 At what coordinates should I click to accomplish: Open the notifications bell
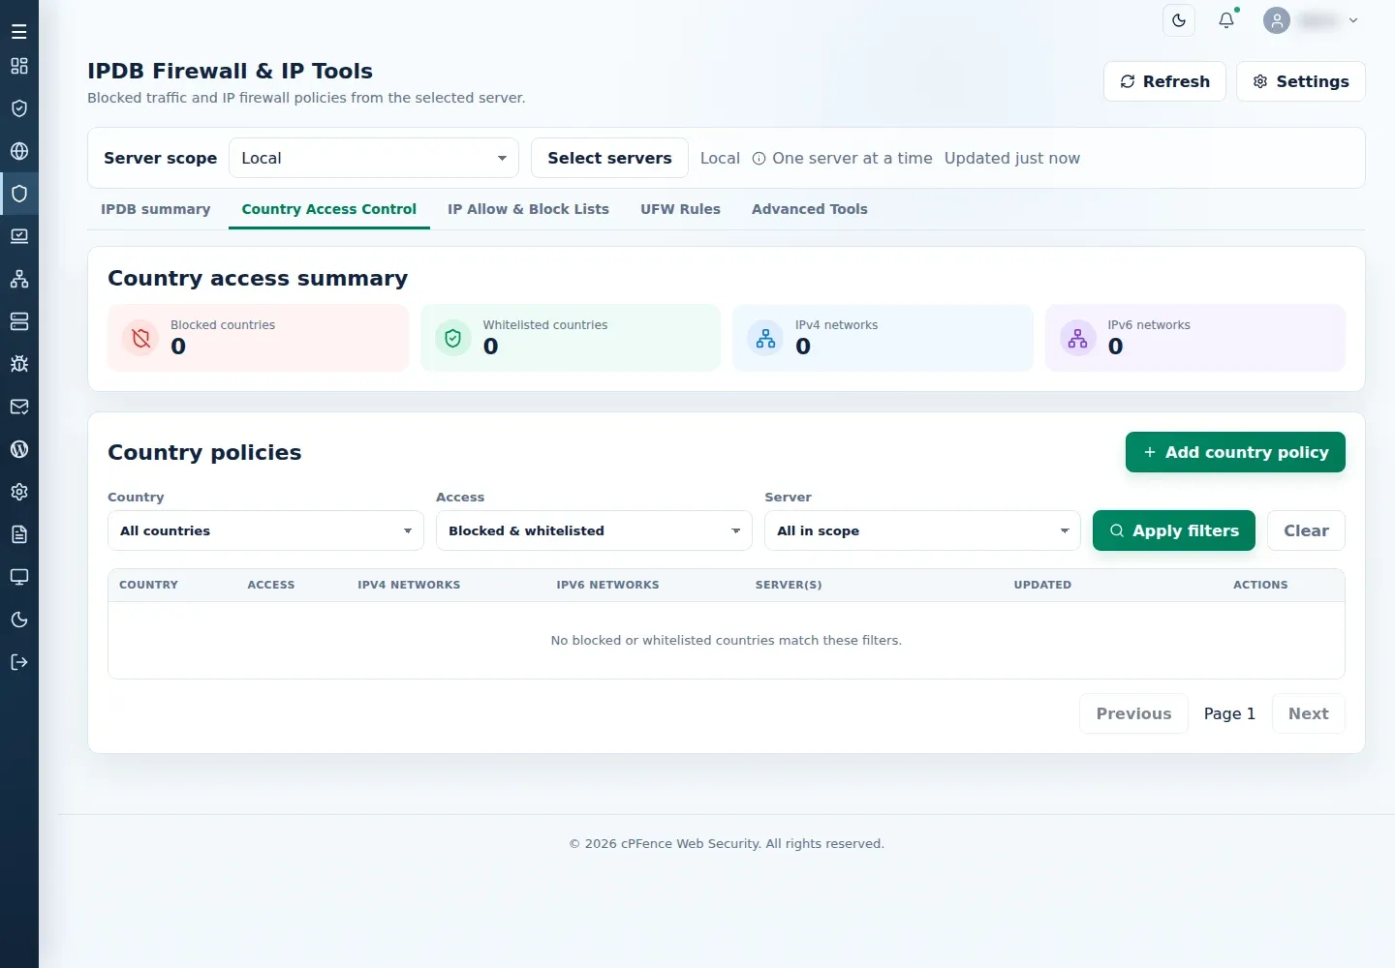pyautogui.click(x=1226, y=20)
